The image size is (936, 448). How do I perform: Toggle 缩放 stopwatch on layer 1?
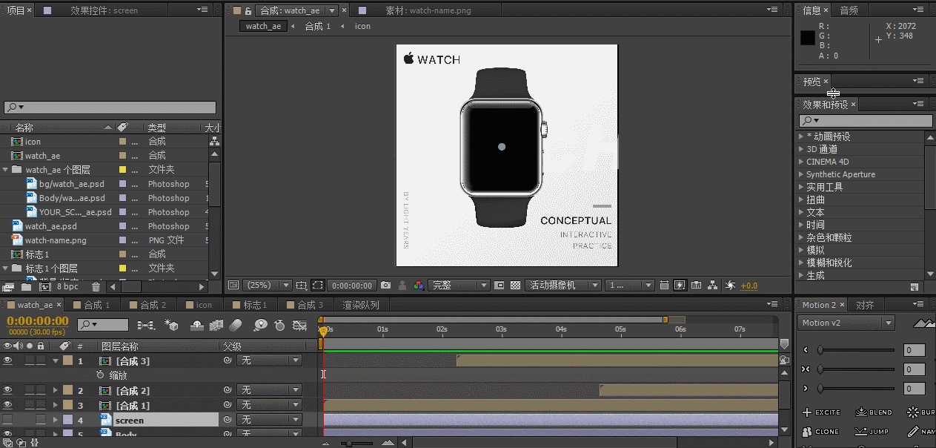100,375
